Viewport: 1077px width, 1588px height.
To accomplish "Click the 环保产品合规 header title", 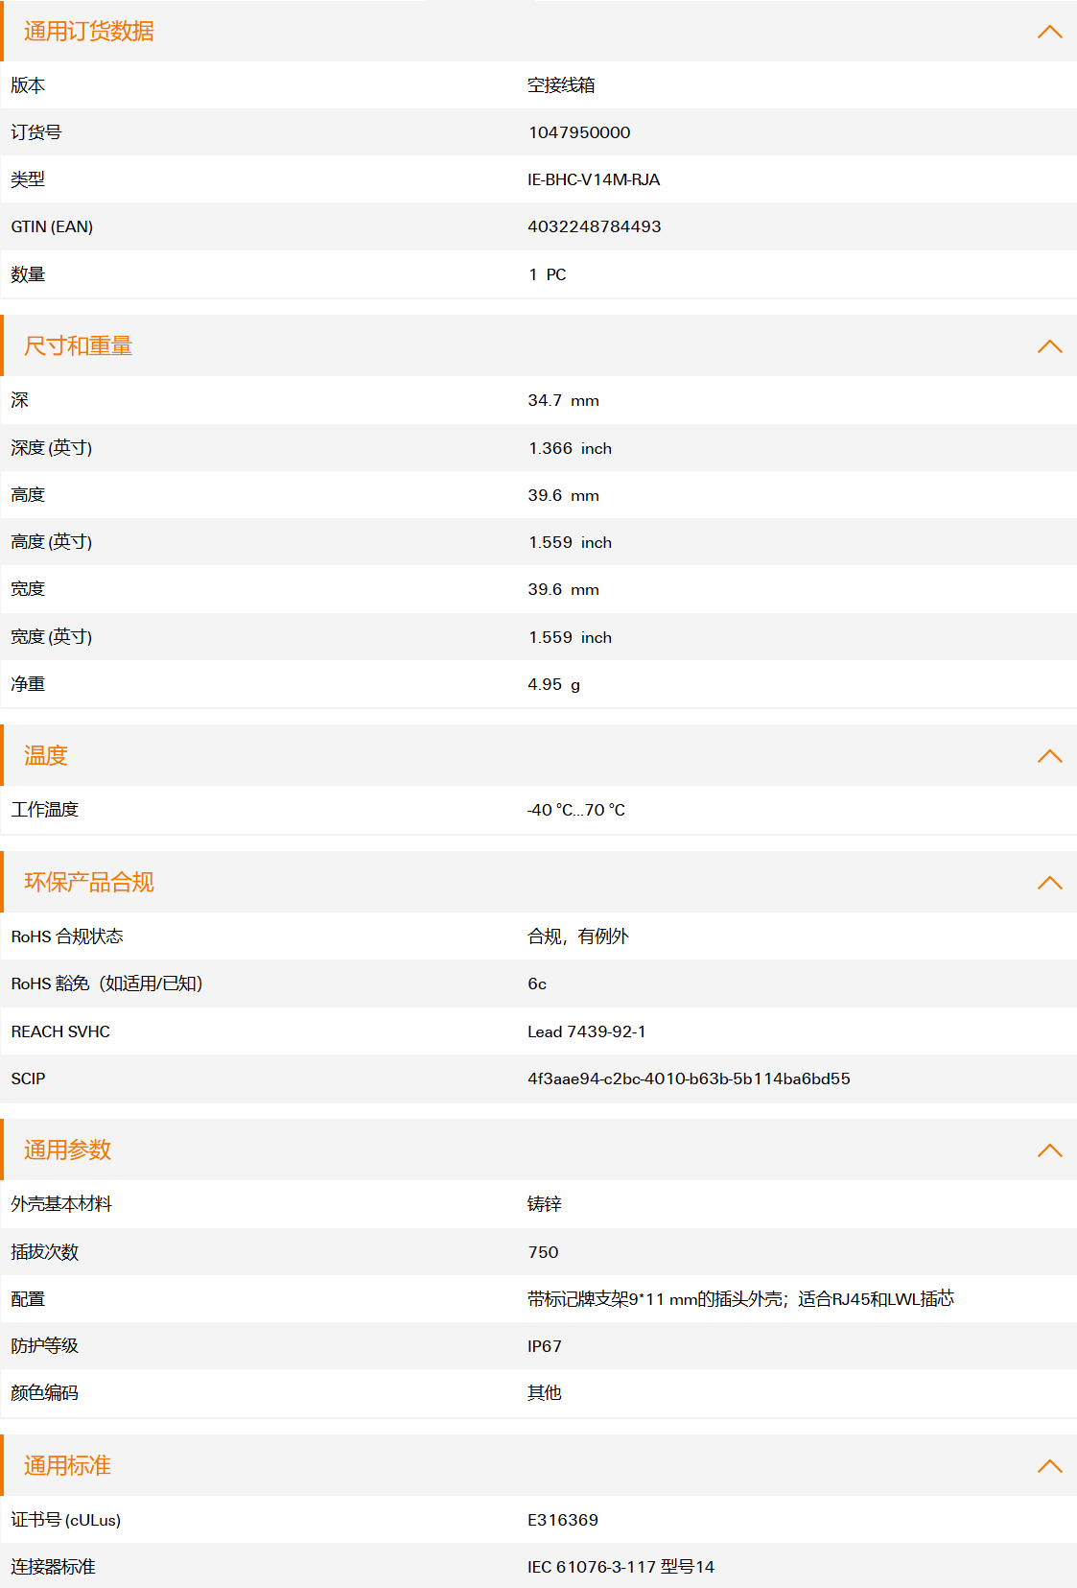I will point(89,883).
